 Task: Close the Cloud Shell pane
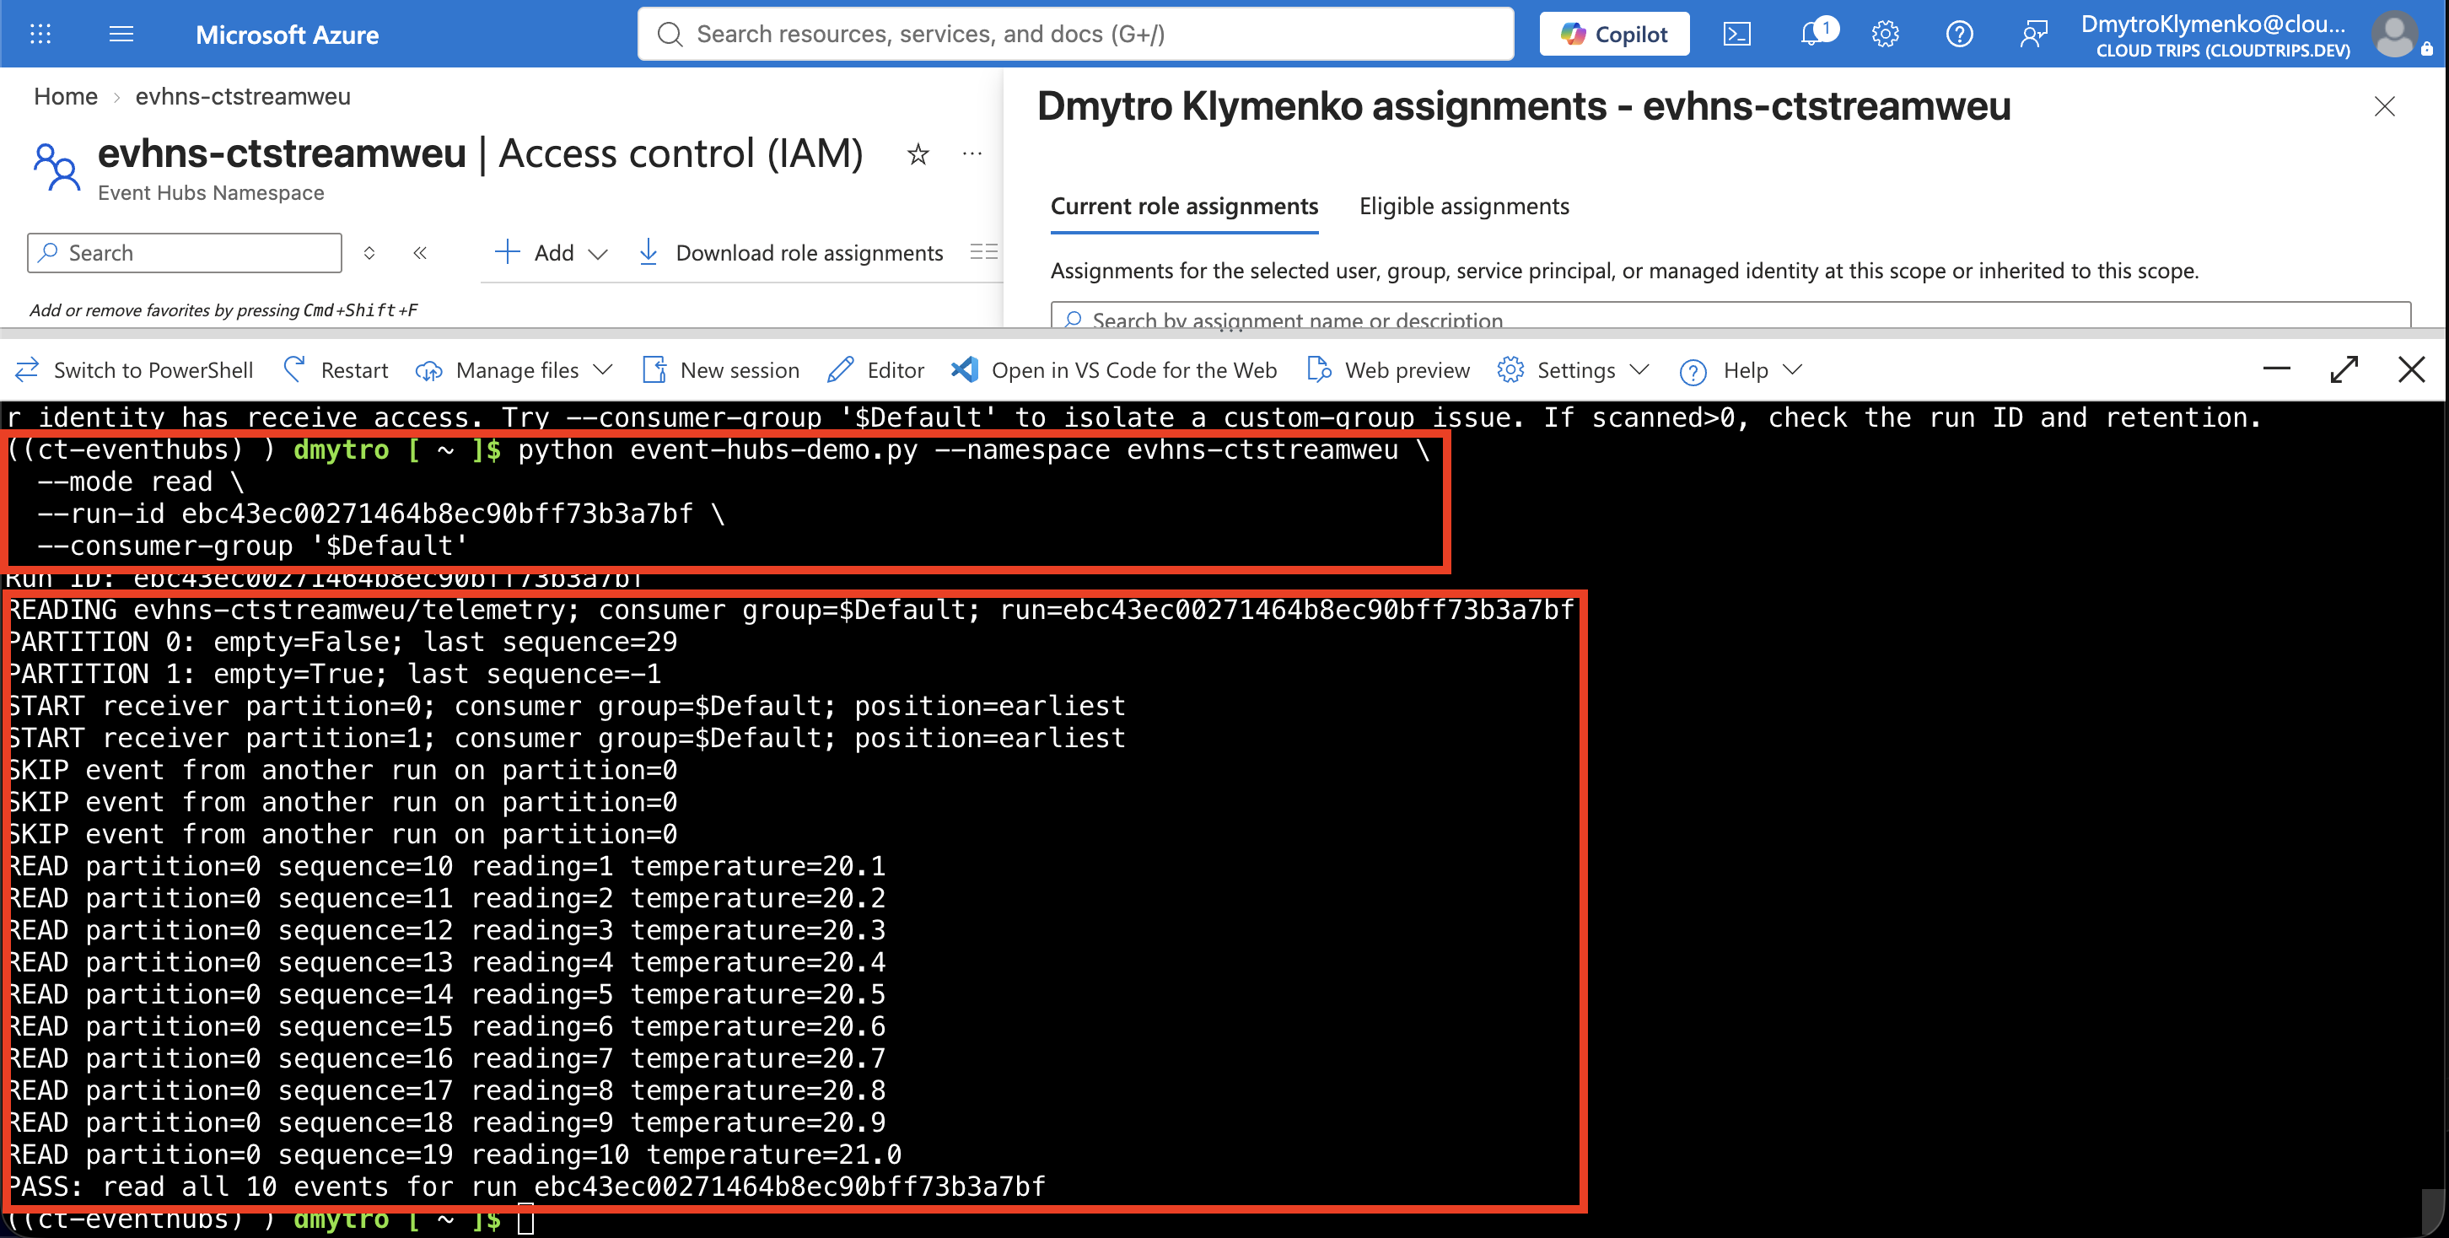(x=2412, y=369)
